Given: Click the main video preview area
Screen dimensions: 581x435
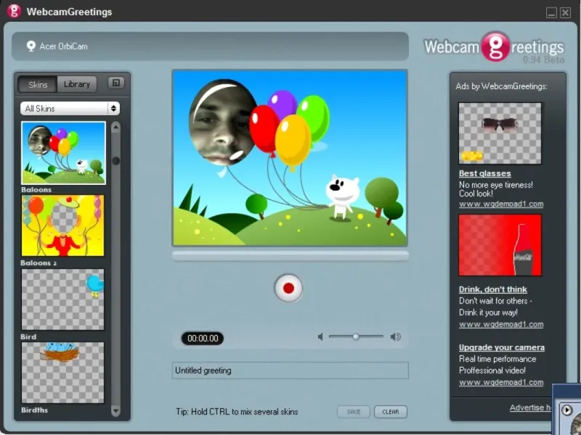Looking at the screenshot, I should [290, 158].
